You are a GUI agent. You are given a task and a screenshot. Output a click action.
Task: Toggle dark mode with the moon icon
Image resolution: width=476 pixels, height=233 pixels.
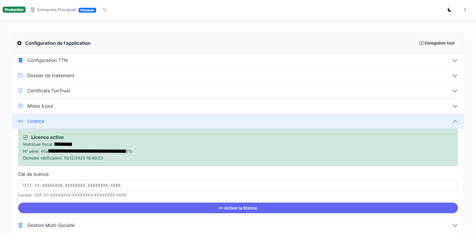click(x=450, y=10)
